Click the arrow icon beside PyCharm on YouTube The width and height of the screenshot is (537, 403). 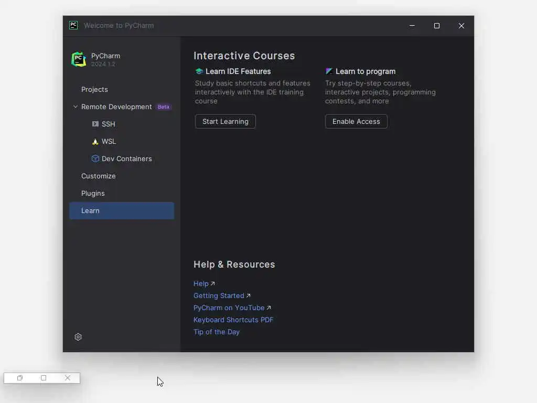(x=269, y=307)
